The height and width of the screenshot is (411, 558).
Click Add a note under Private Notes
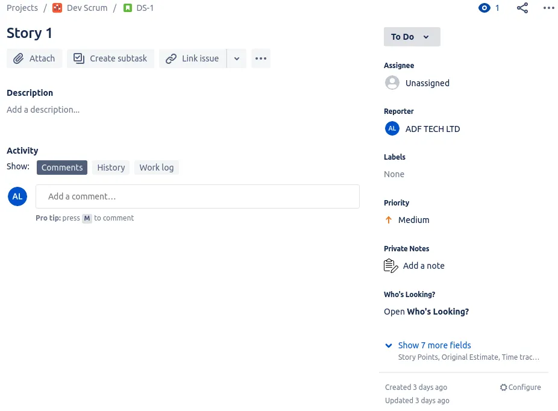click(x=424, y=266)
